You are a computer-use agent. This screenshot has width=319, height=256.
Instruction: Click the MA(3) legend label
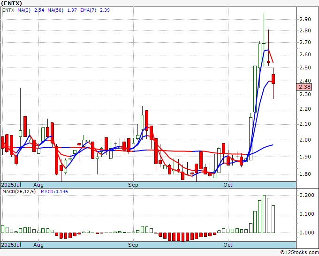[24, 10]
